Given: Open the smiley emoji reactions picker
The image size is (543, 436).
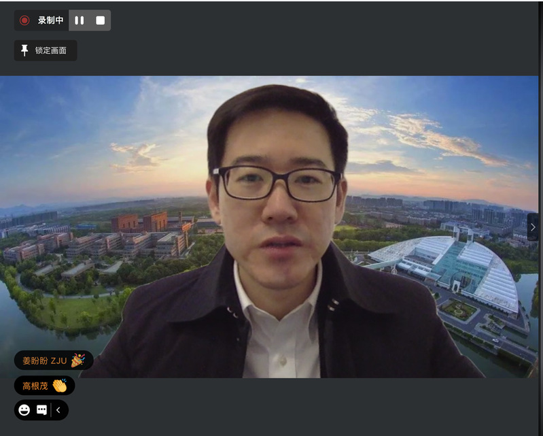Looking at the screenshot, I should 24,410.
